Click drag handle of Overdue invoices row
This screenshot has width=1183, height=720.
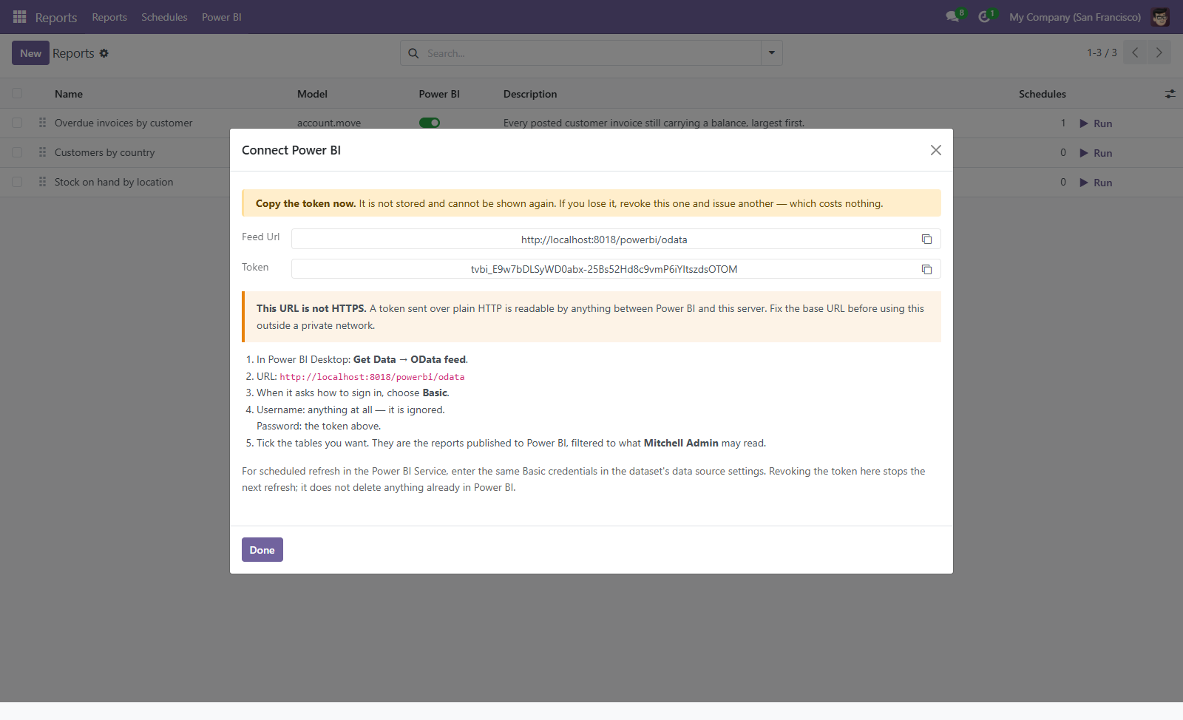42,123
